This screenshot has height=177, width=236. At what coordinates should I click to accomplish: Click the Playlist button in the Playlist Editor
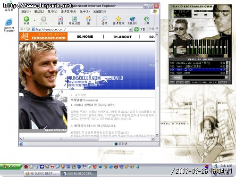tap(223, 82)
